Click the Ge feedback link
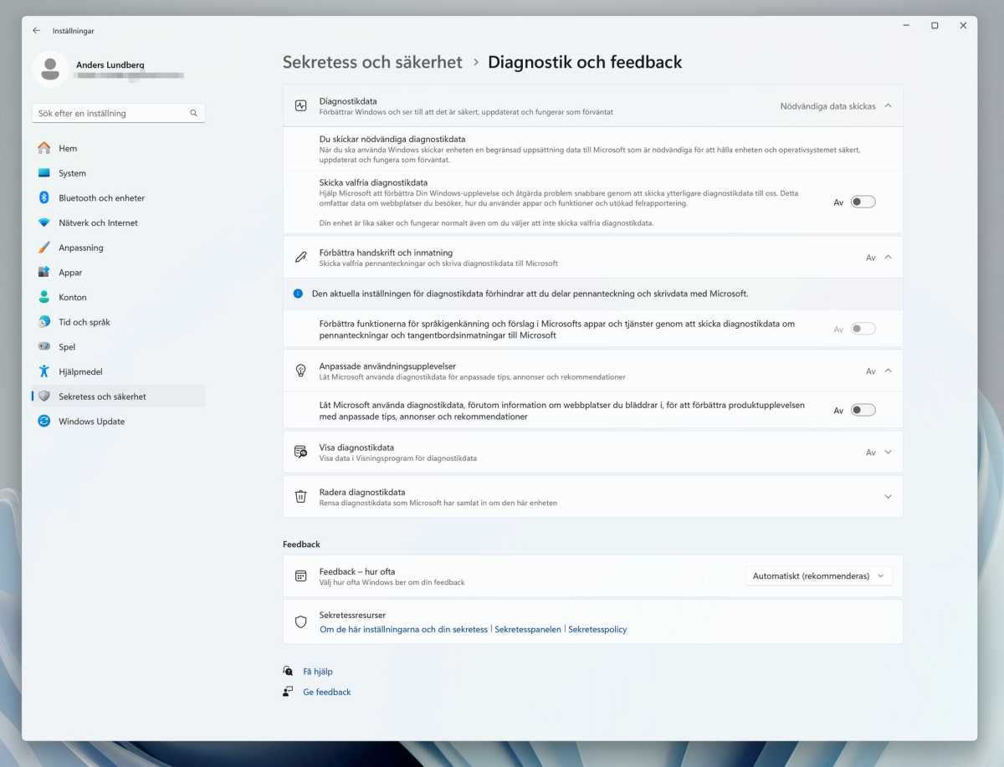The image size is (1004, 767). pyautogui.click(x=327, y=692)
